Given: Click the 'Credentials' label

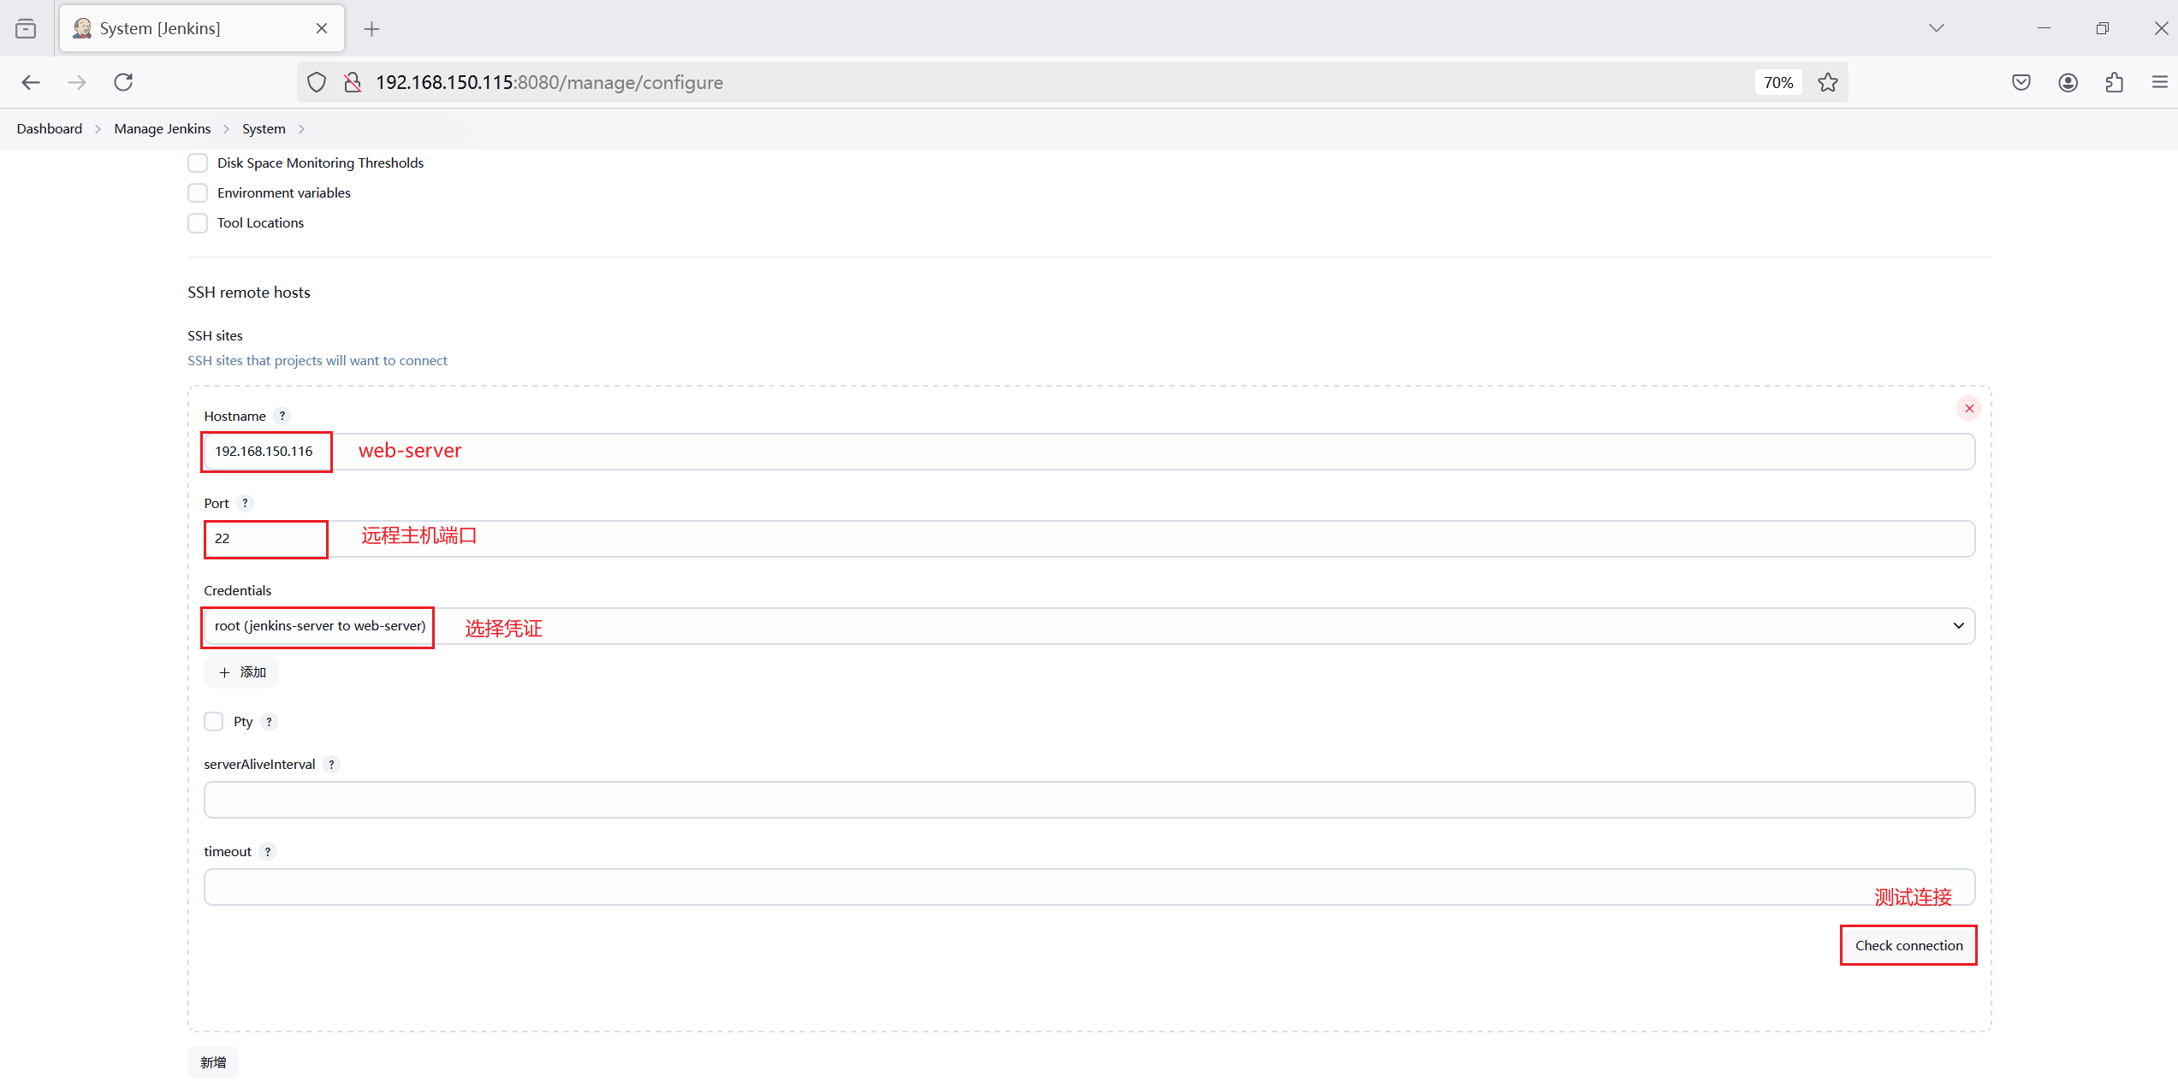Looking at the screenshot, I should coord(237,590).
